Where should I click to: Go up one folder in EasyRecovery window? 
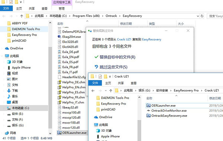(x=22, y=16)
